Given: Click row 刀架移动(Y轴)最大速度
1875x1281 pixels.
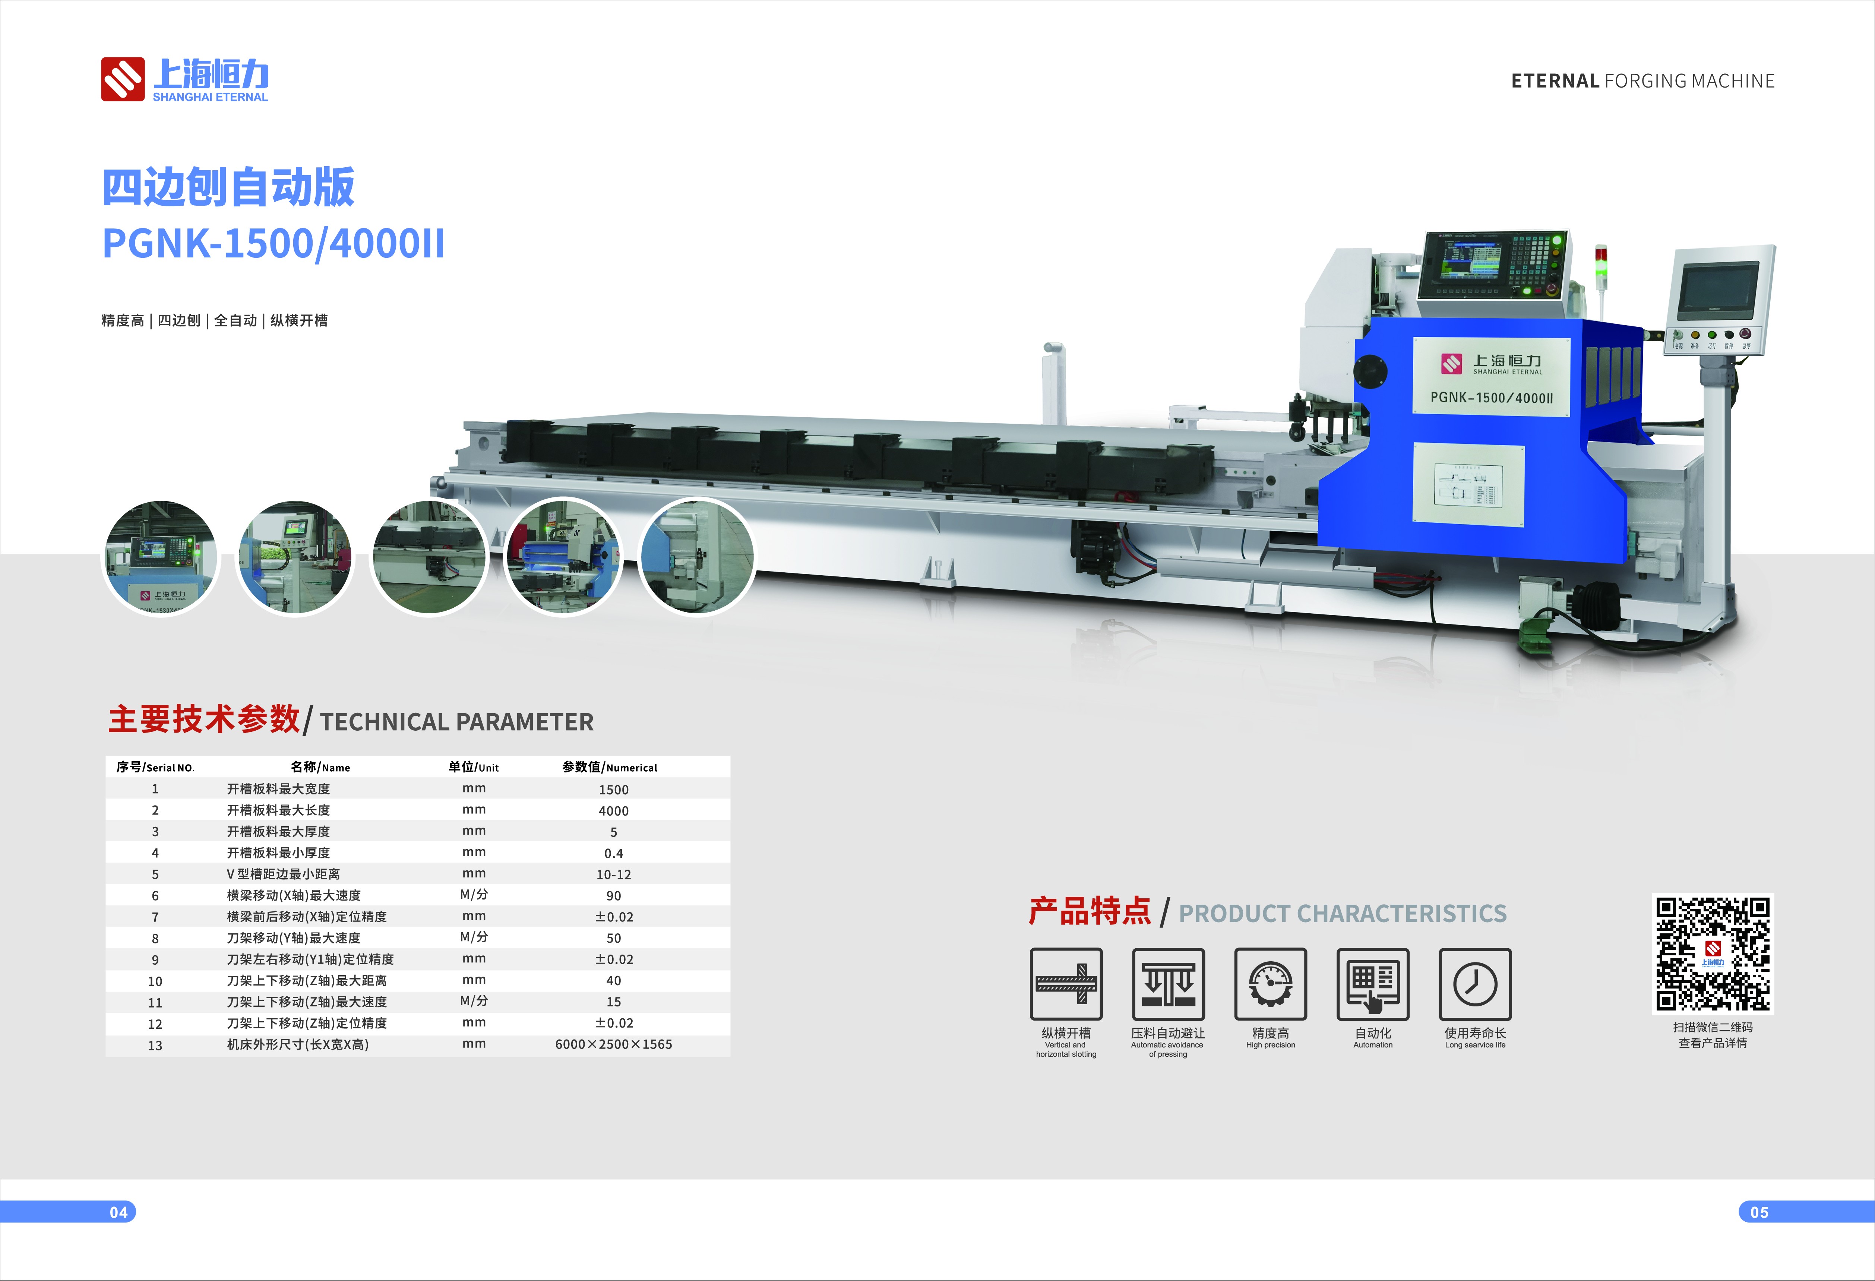Looking at the screenshot, I should [x=418, y=937].
